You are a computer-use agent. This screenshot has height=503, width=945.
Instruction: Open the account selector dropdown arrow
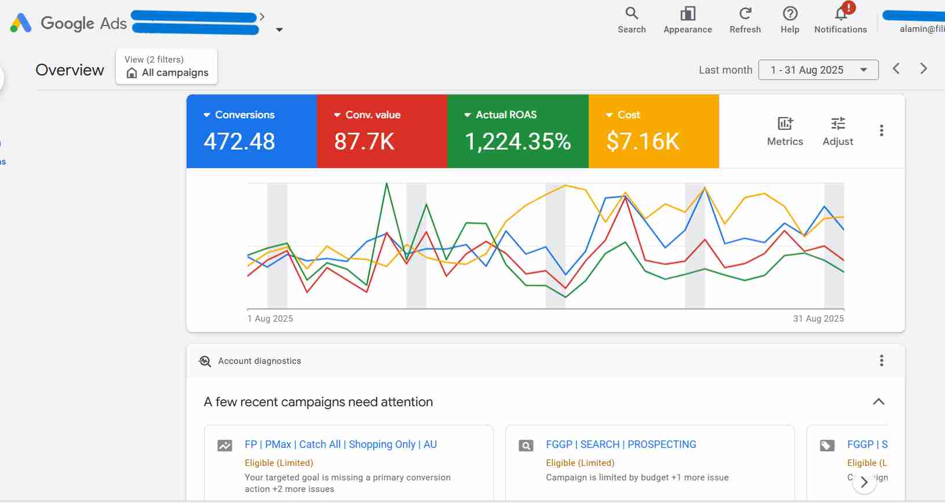(x=279, y=30)
